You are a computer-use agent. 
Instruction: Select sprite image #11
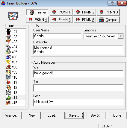click(16, 82)
